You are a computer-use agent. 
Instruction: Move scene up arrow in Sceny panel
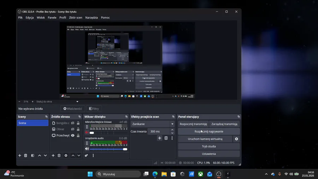click(40, 155)
